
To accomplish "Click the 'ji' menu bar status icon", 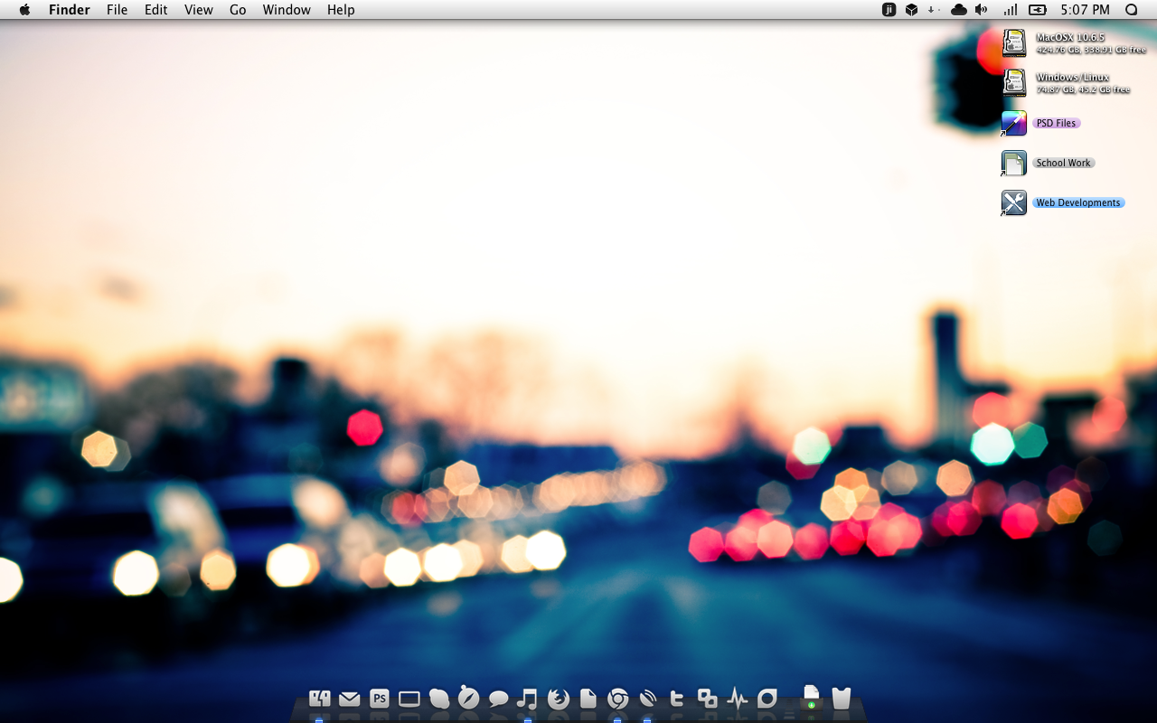I will coord(889,10).
